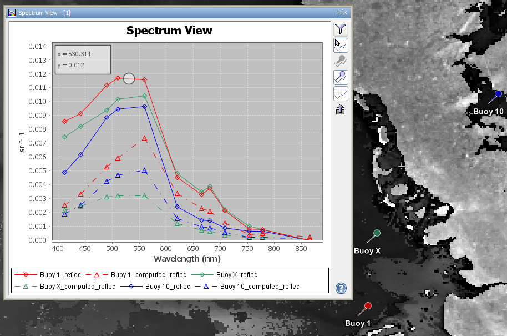507x336 pixels.
Task: Click the export spectra arrow icon
Action: point(341,109)
